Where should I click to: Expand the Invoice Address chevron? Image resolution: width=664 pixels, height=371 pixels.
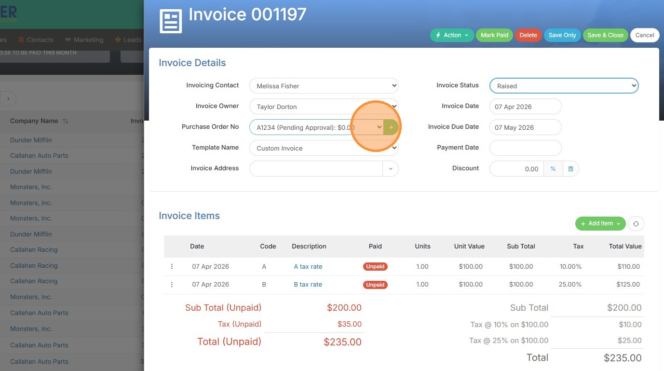[x=391, y=169]
